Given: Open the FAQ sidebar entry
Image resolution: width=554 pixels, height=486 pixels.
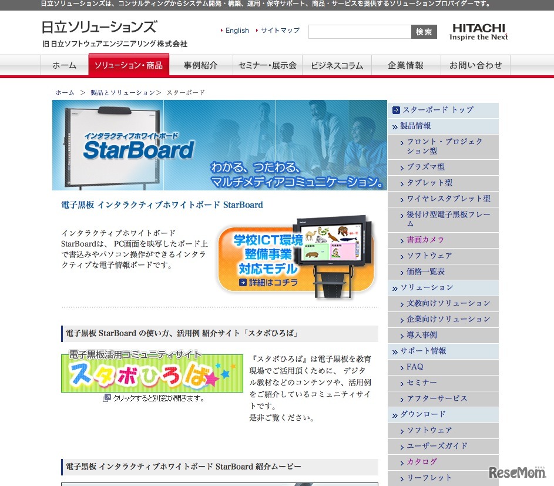Looking at the screenshot, I should point(414,367).
